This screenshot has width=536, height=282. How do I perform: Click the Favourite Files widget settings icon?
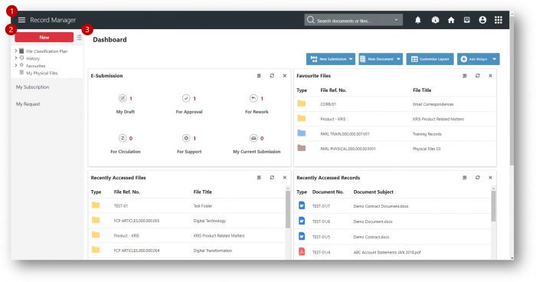click(x=465, y=76)
